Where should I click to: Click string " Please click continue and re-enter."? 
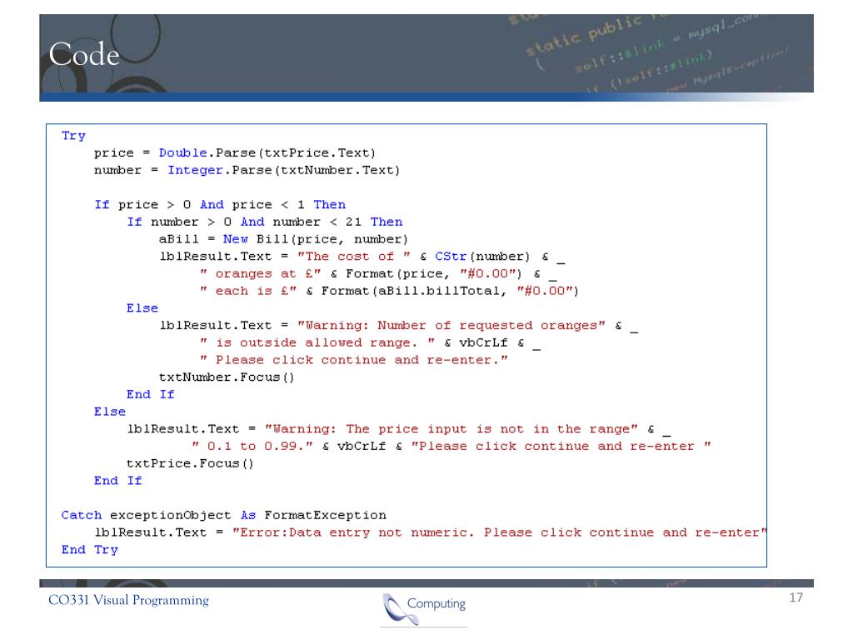pos(354,360)
